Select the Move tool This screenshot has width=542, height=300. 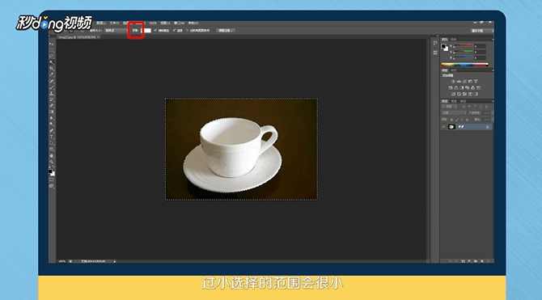click(x=52, y=43)
